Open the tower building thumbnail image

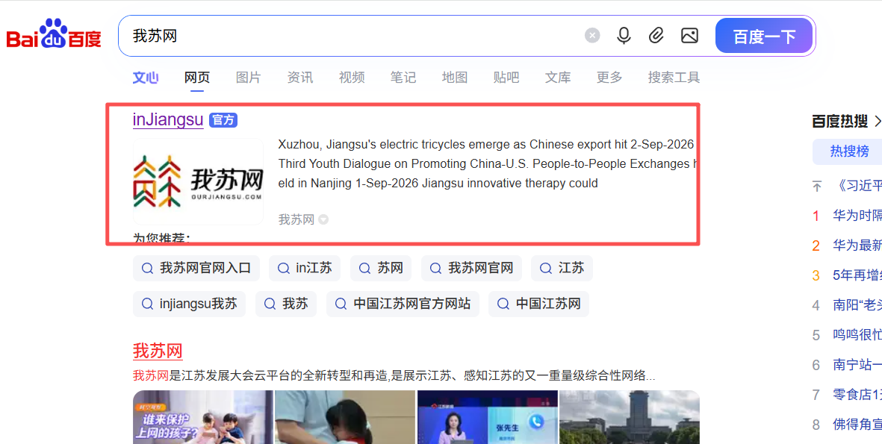(x=630, y=417)
